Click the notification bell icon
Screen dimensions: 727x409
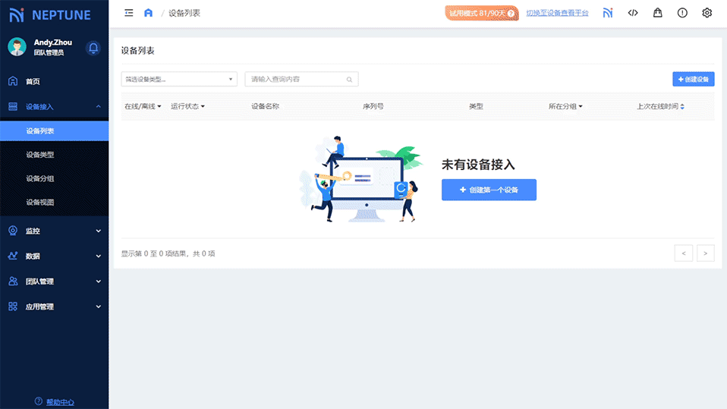pyautogui.click(x=93, y=48)
